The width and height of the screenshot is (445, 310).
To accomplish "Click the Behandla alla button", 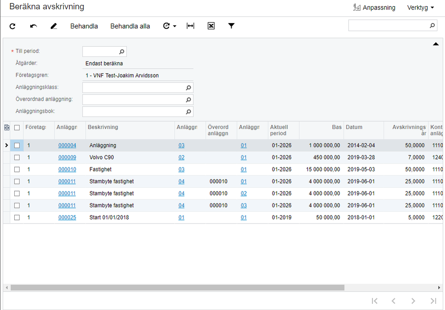I will point(130,26).
